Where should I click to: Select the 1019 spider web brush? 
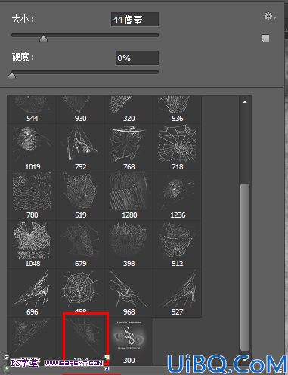[32, 147]
